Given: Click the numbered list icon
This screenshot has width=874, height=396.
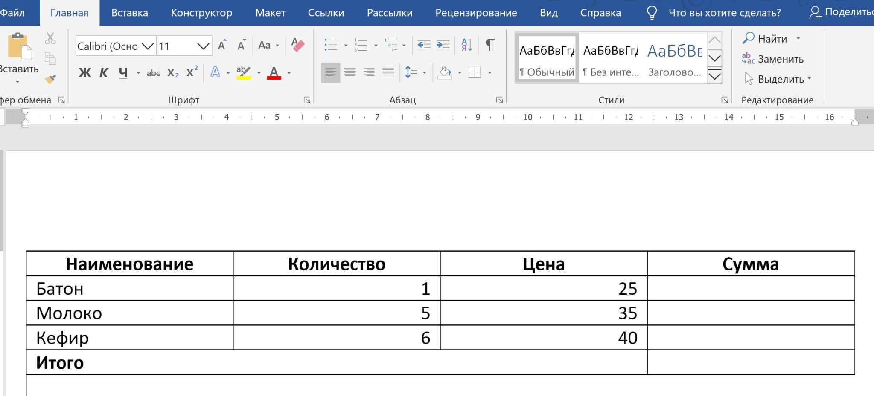Looking at the screenshot, I should (361, 45).
